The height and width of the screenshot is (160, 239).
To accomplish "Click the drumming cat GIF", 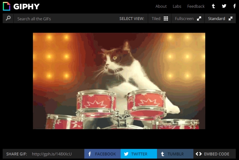I will pos(119,81).
